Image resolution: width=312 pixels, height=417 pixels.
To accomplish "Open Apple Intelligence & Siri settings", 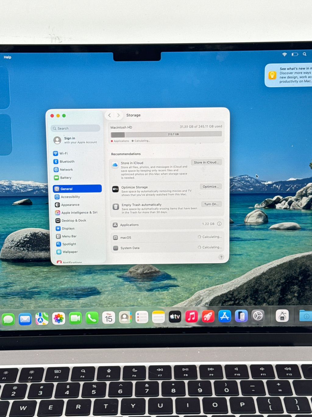I will [x=77, y=213].
